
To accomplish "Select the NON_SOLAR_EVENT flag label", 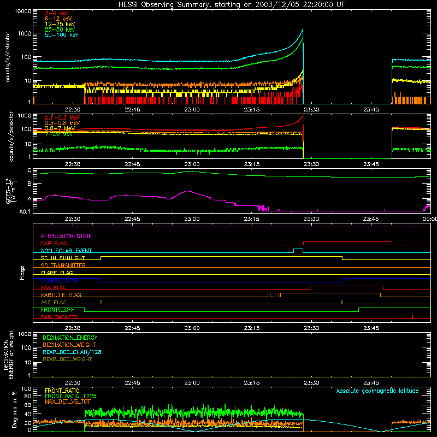I will pyautogui.click(x=66, y=251).
